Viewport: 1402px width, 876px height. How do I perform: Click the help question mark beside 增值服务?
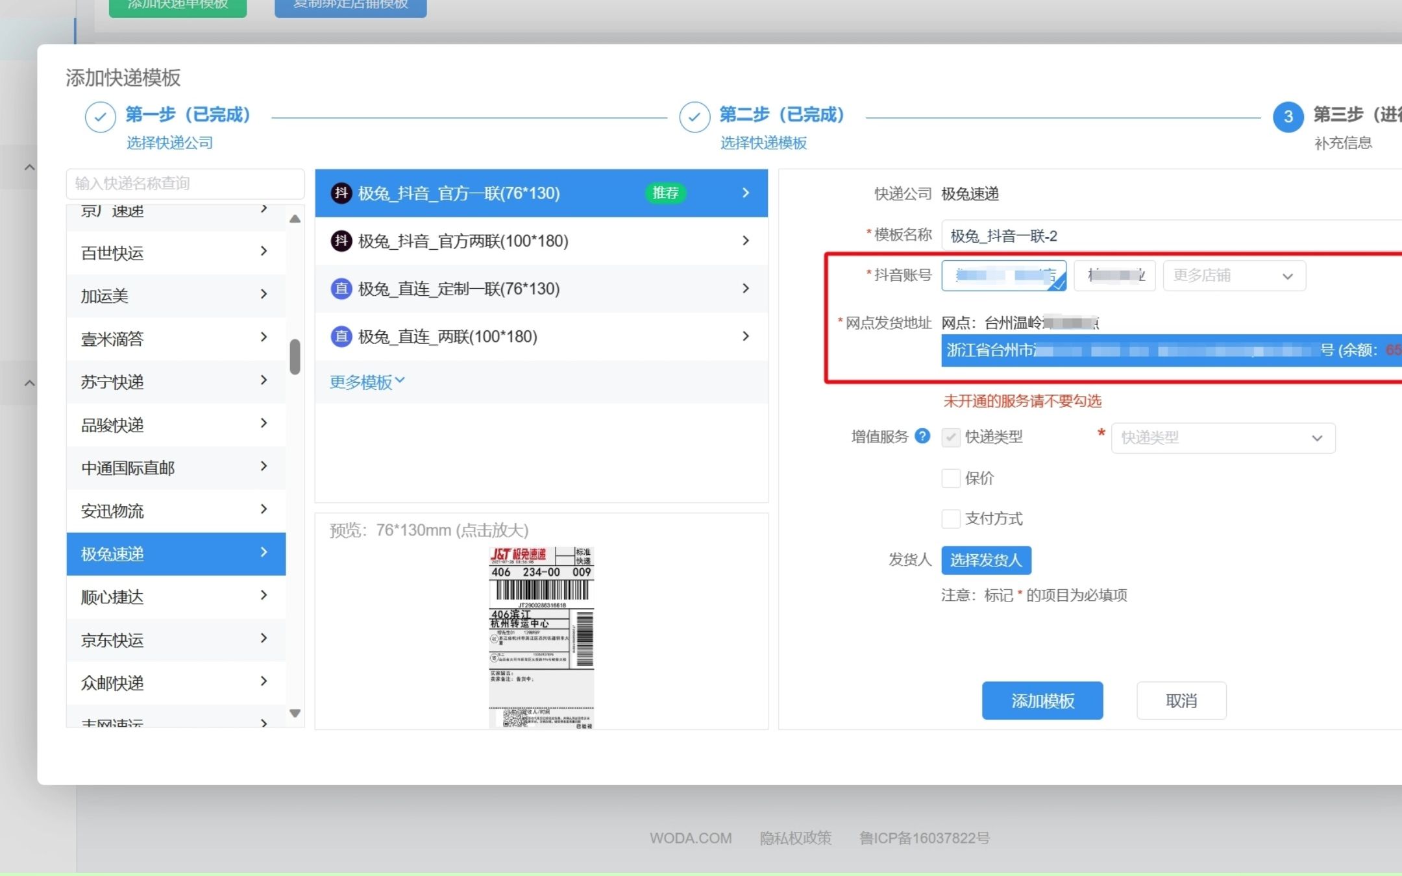(x=922, y=436)
